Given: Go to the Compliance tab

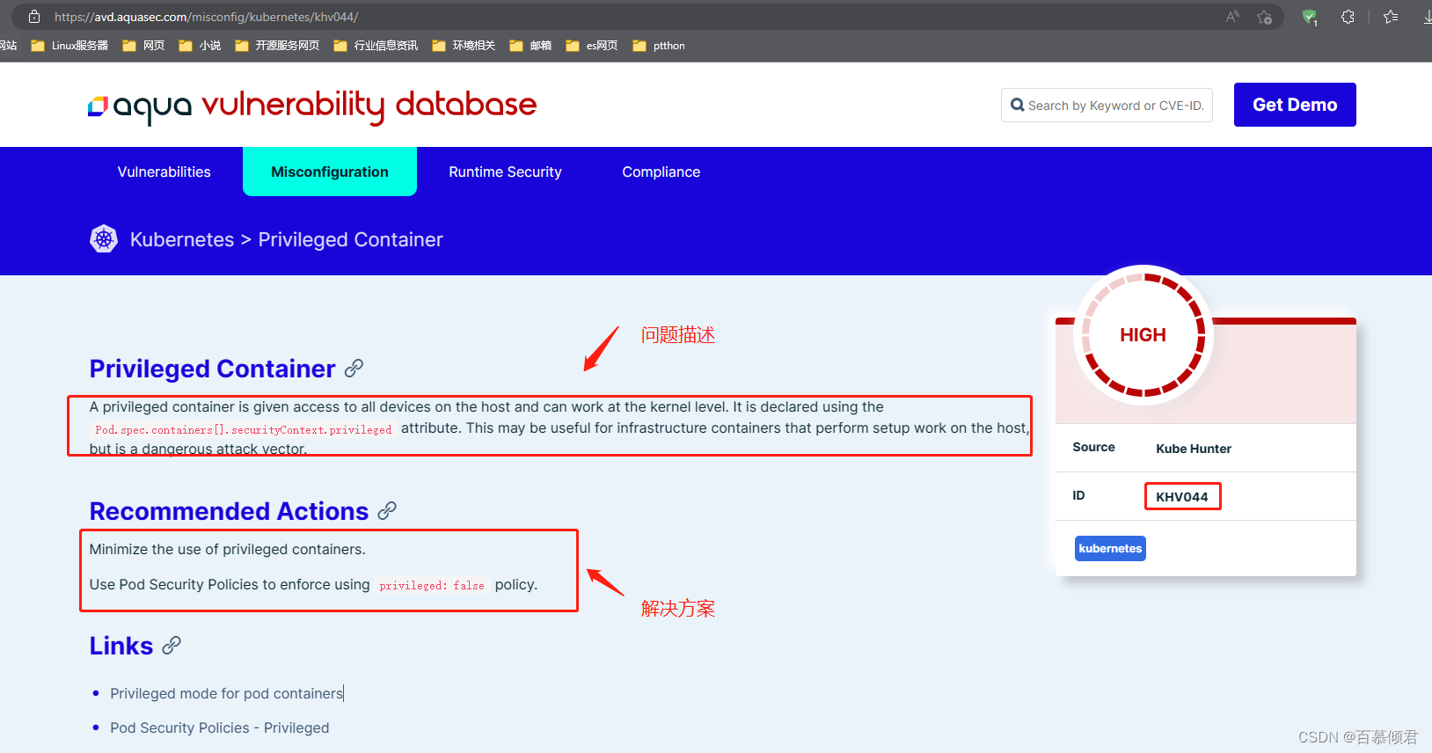Looking at the screenshot, I should click(661, 172).
